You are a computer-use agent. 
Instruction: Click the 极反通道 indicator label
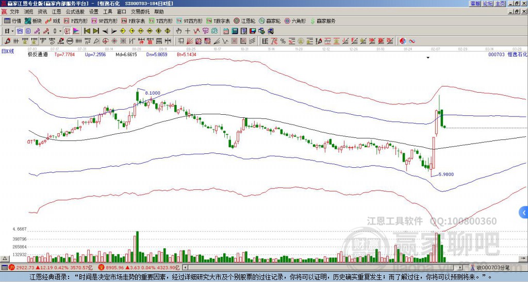click(x=38, y=54)
